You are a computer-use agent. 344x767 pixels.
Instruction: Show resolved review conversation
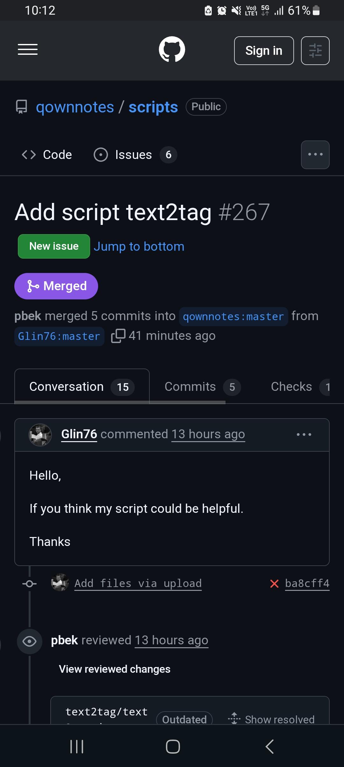click(x=271, y=719)
